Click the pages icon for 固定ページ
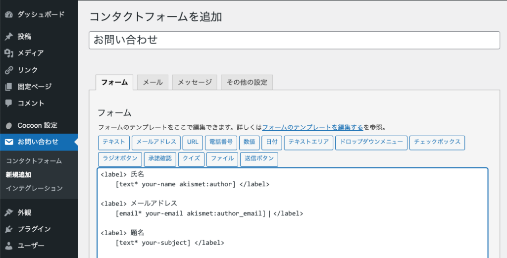The image size is (507, 258). click(9, 87)
